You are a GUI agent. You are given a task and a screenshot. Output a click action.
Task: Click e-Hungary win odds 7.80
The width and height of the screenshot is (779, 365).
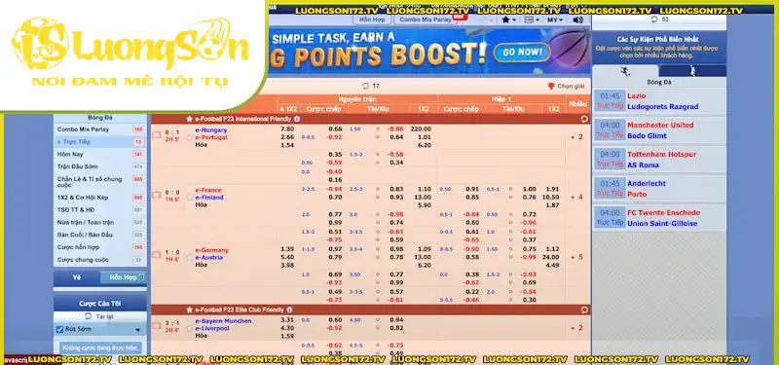point(287,129)
